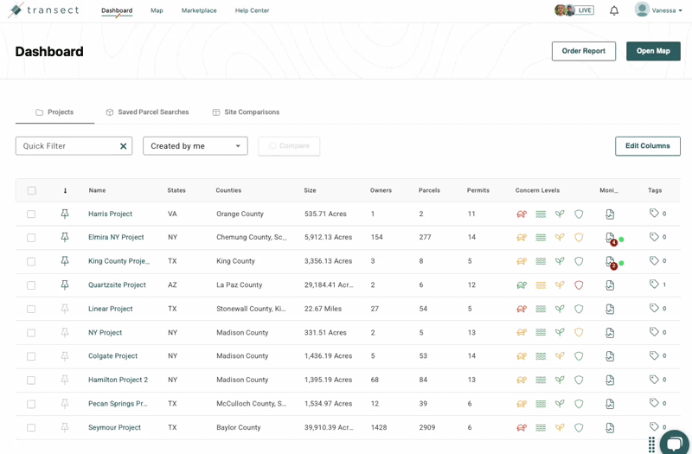Screen dimensions: 692x454
Task: Click Quartzsite red shield concern icon
Action: [579, 285]
